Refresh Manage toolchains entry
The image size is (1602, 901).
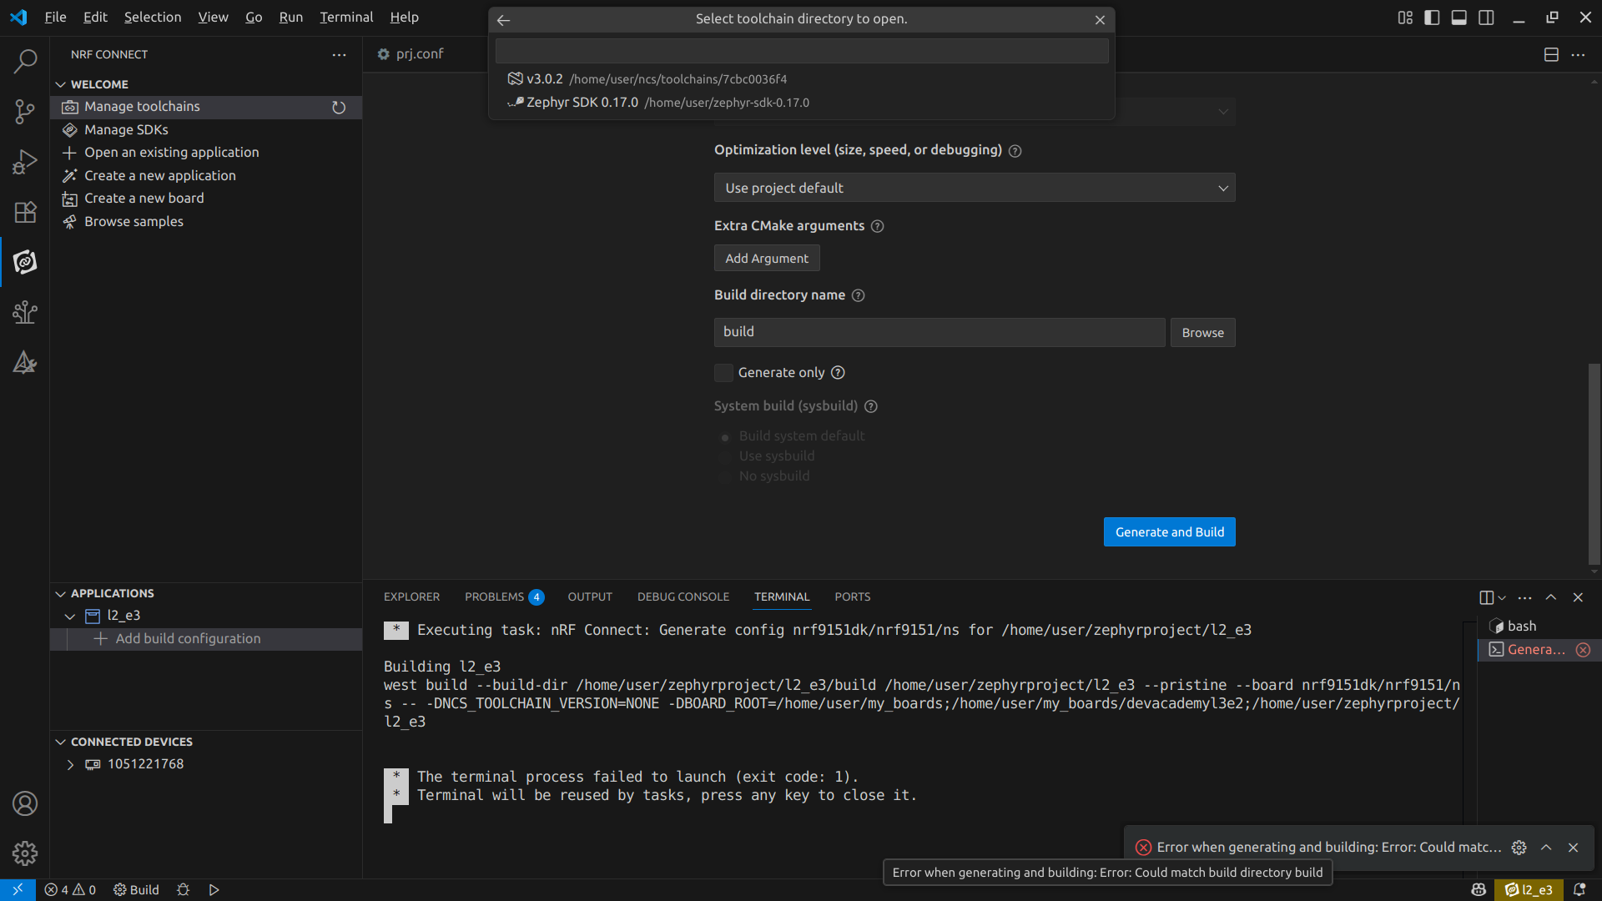339,107
